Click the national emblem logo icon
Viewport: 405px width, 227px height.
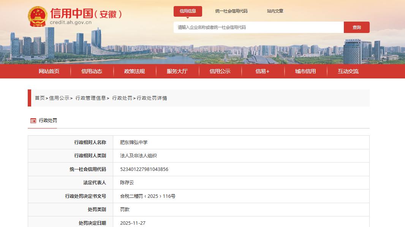pos(38,16)
